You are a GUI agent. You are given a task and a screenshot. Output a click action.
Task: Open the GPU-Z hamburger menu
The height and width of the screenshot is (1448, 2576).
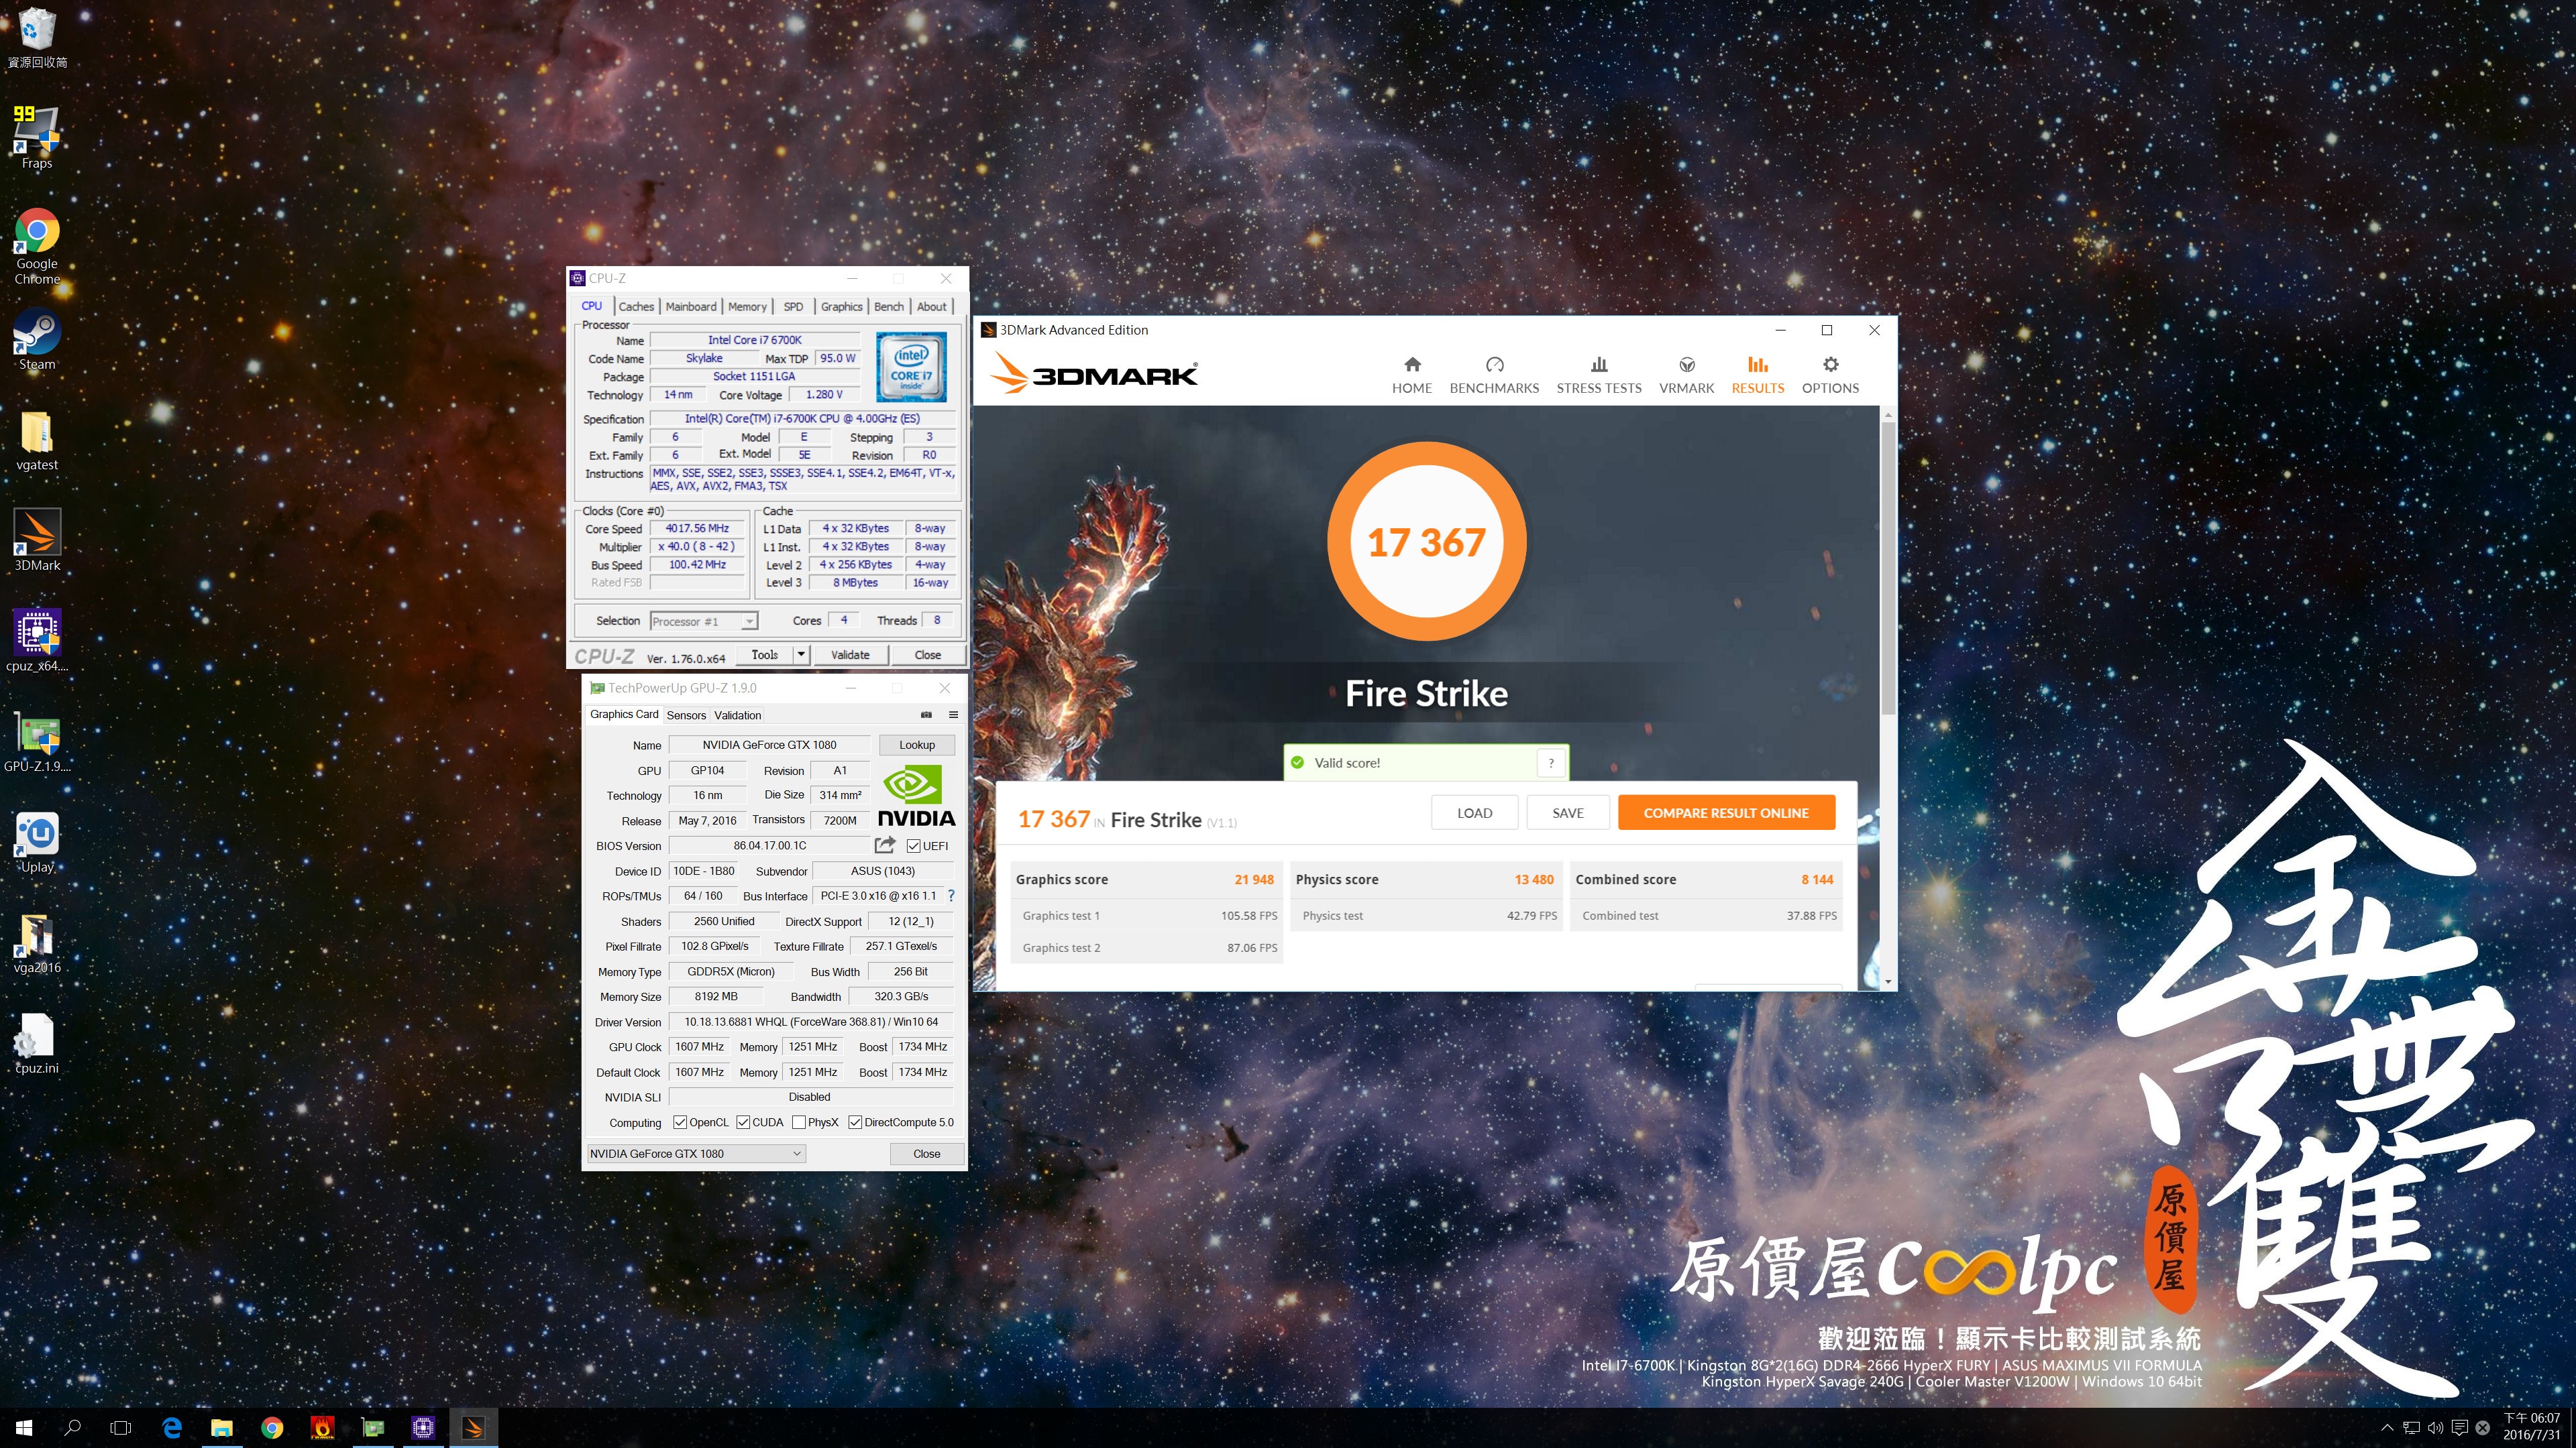click(953, 715)
